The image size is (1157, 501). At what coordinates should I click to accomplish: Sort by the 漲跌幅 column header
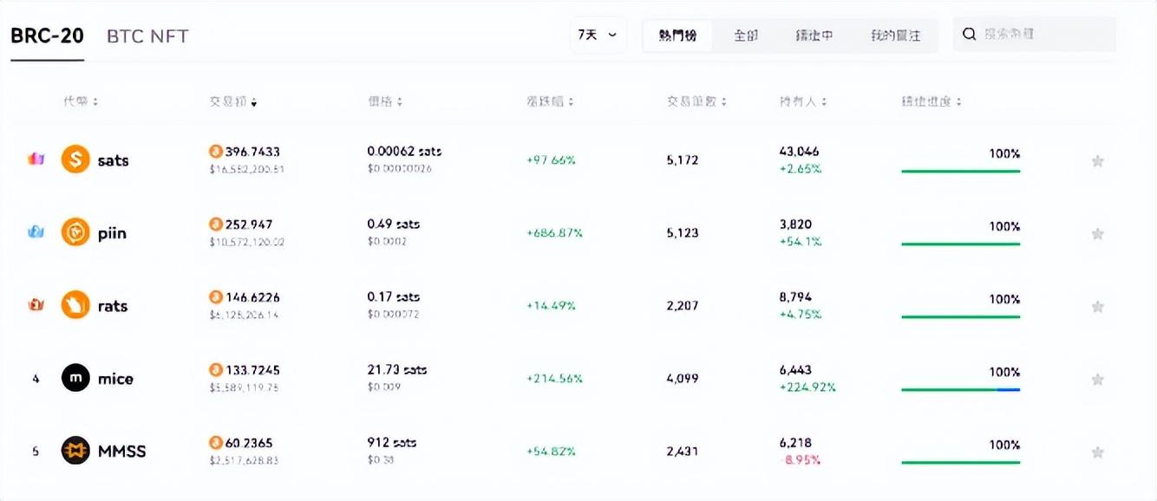click(551, 101)
